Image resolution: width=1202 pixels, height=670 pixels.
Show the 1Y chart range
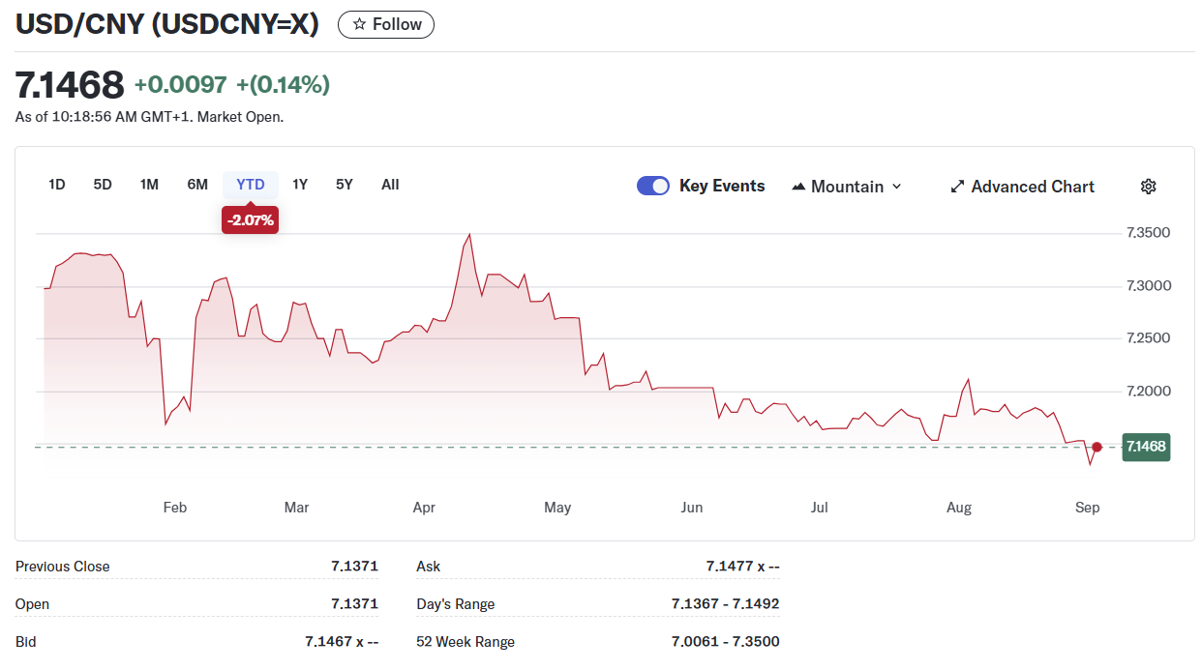[x=300, y=185]
